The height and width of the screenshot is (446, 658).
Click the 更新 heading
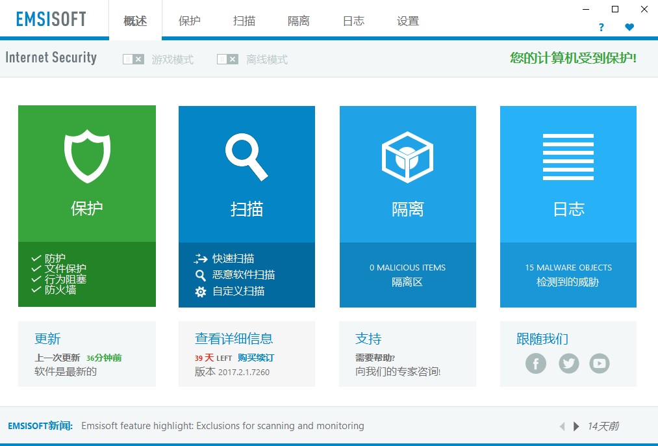47,339
